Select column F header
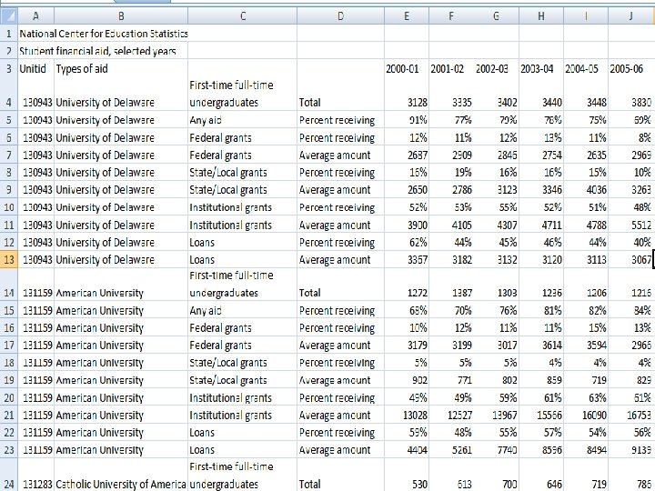 pos(451,16)
